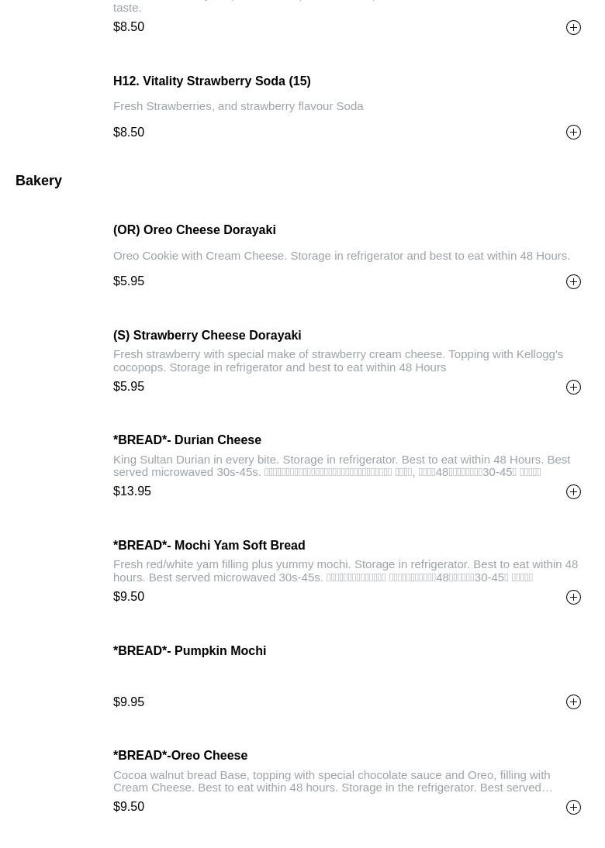Add H12 Vitality Strawberry Soda to cart
605x848 pixels.
[x=573, y=133]
